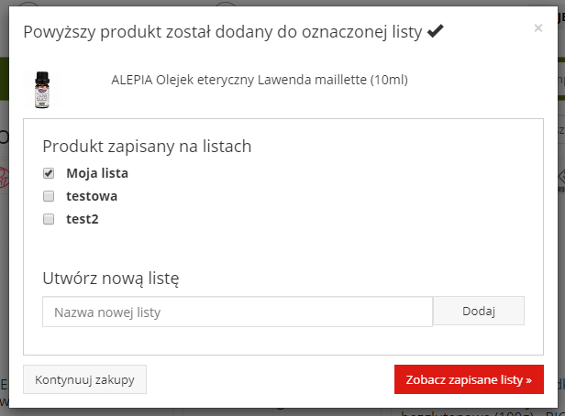Click the Powyższy produkt został dodany title
The image size is (565, 416).
[223, 32]
